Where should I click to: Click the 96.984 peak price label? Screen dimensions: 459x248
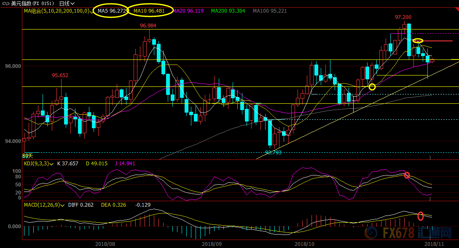pyautogui.click(x=148, y=26)
